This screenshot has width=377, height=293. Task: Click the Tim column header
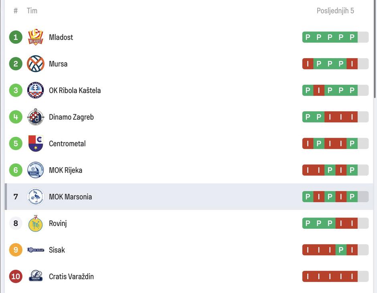tap(32, 11)
